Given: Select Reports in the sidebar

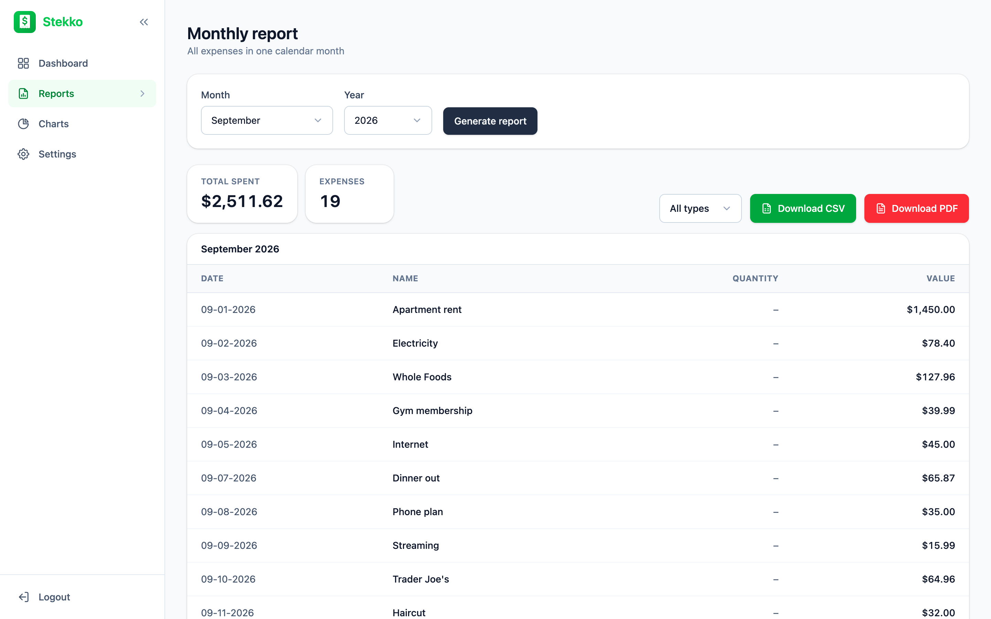Looking at the screenshot, I should pos(82,93).
